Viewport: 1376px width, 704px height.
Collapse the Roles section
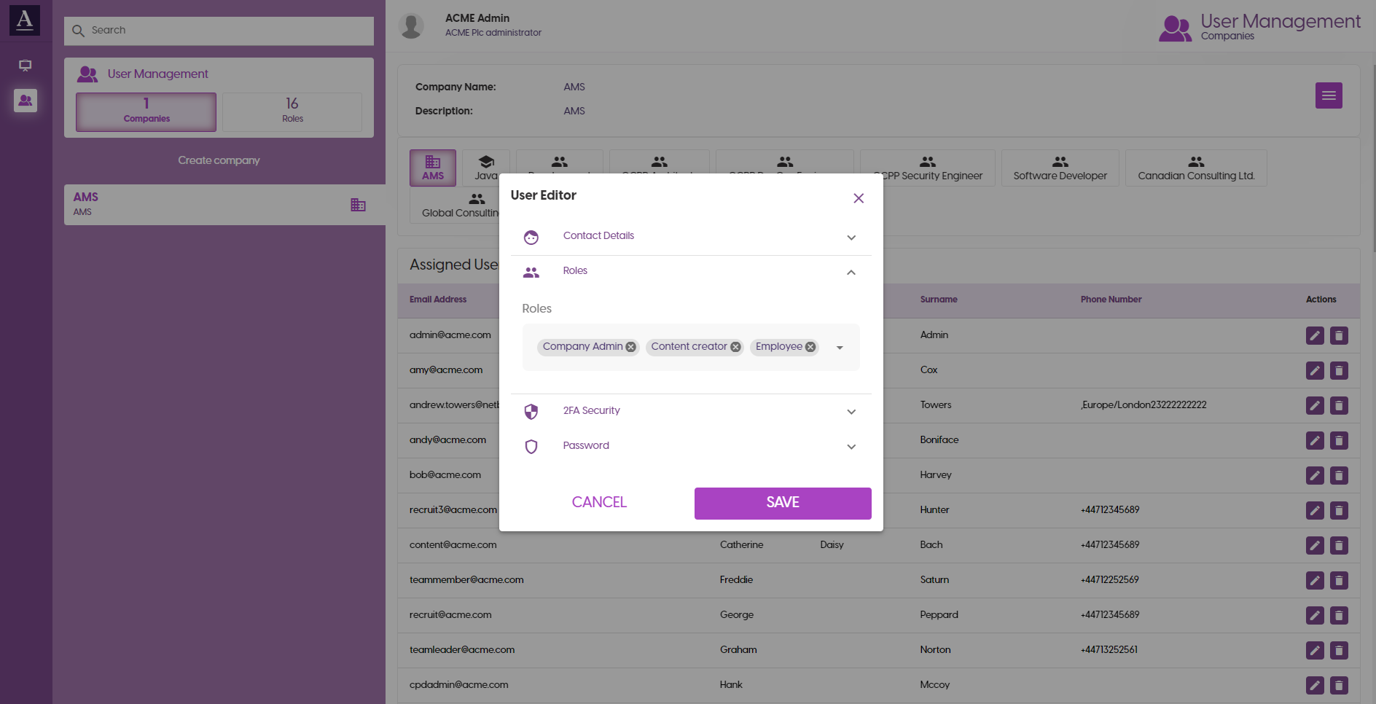(851, 273)
